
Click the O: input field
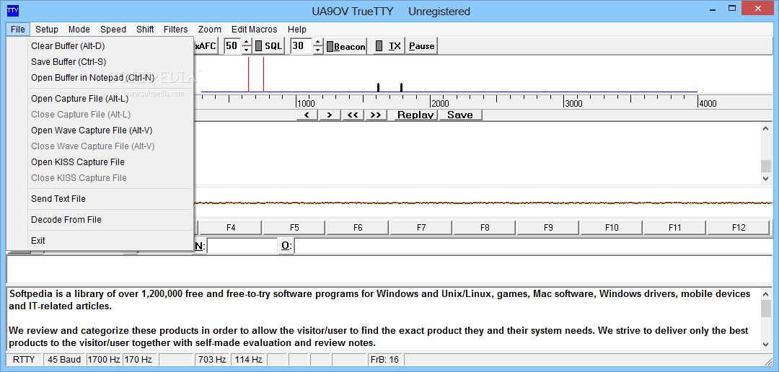click(534, 246)
